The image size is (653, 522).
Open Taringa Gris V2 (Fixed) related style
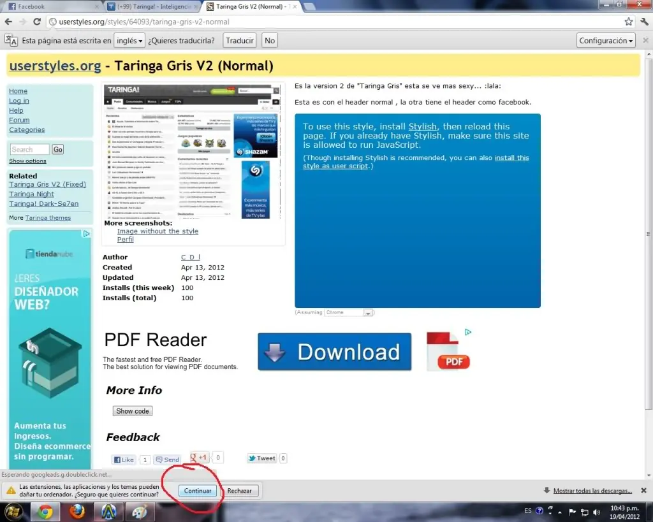(47, 184)
